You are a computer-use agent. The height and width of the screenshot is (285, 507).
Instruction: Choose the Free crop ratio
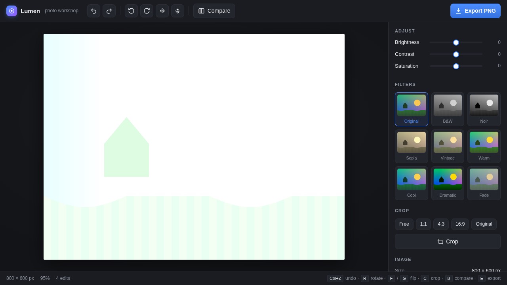(404, 224)
